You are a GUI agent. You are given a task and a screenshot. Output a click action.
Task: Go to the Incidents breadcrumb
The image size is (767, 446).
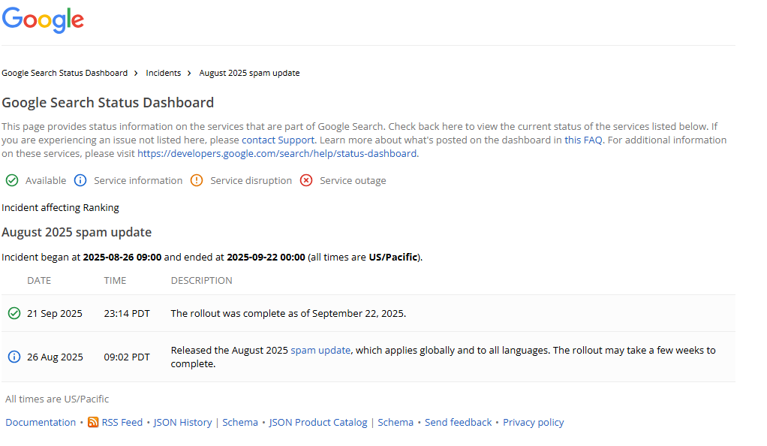(164, 73)
